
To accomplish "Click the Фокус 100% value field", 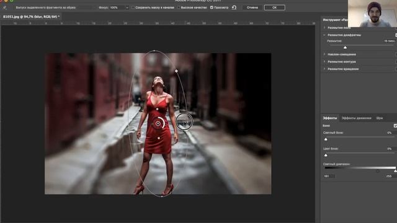I will point(117,7).
